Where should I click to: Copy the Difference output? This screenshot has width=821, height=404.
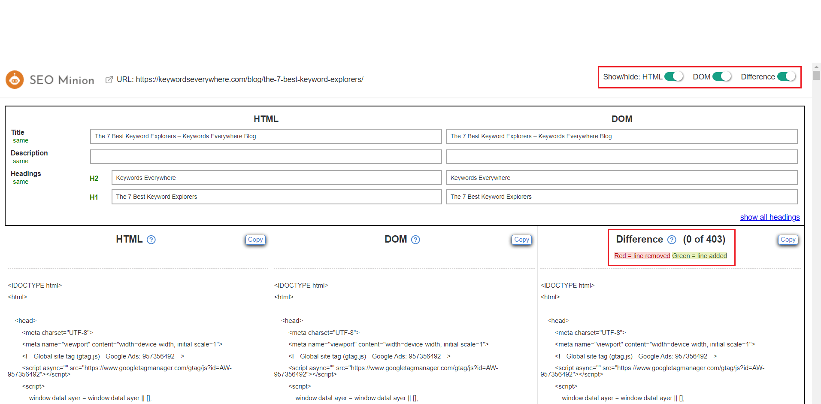[x=788, y=240]
